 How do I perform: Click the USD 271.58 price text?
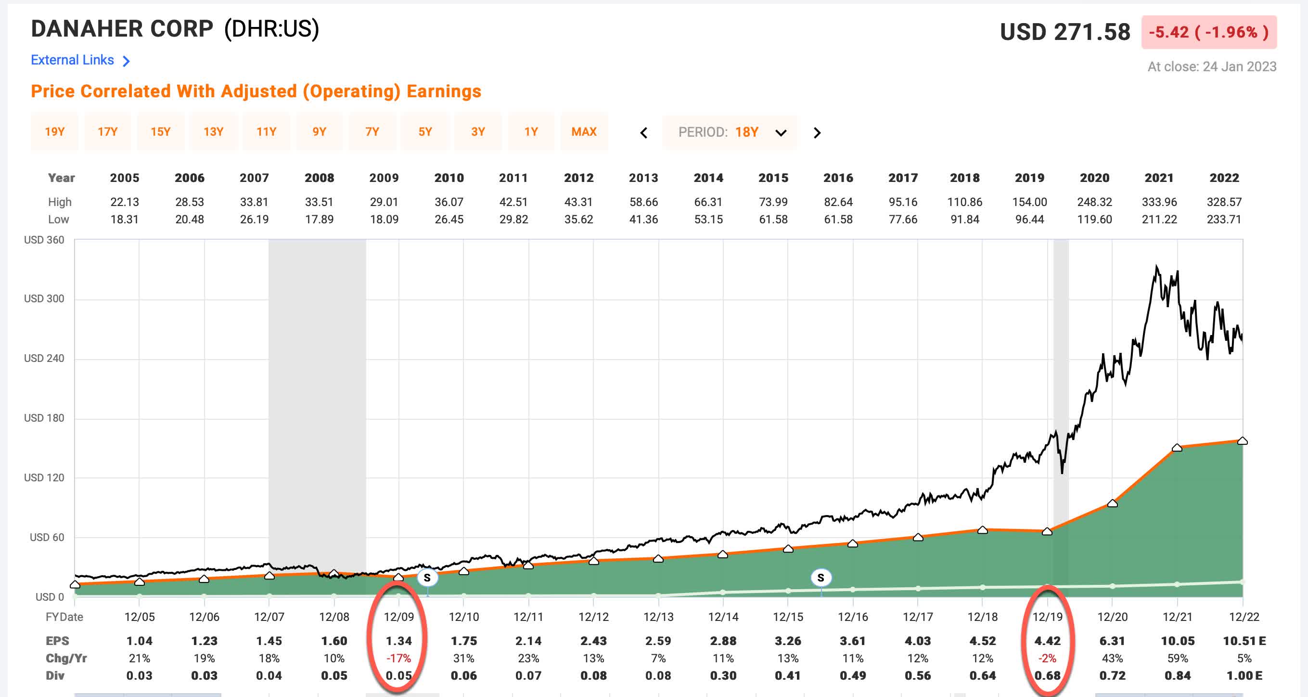1065,32
